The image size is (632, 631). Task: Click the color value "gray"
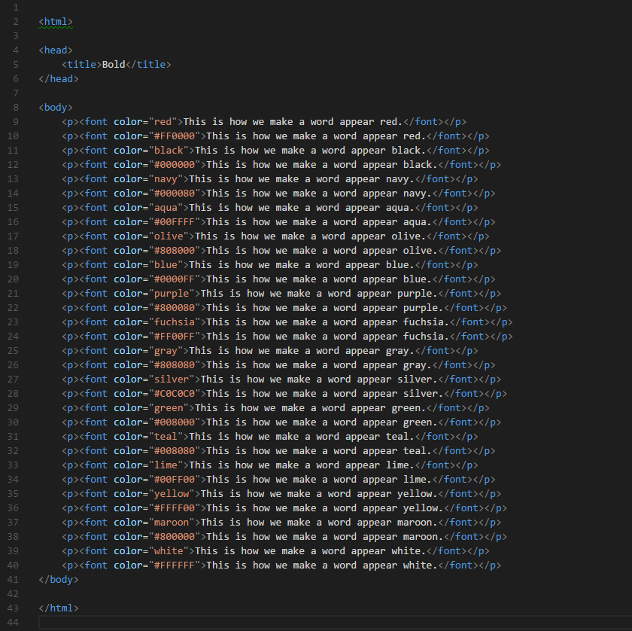pos(166,351)
